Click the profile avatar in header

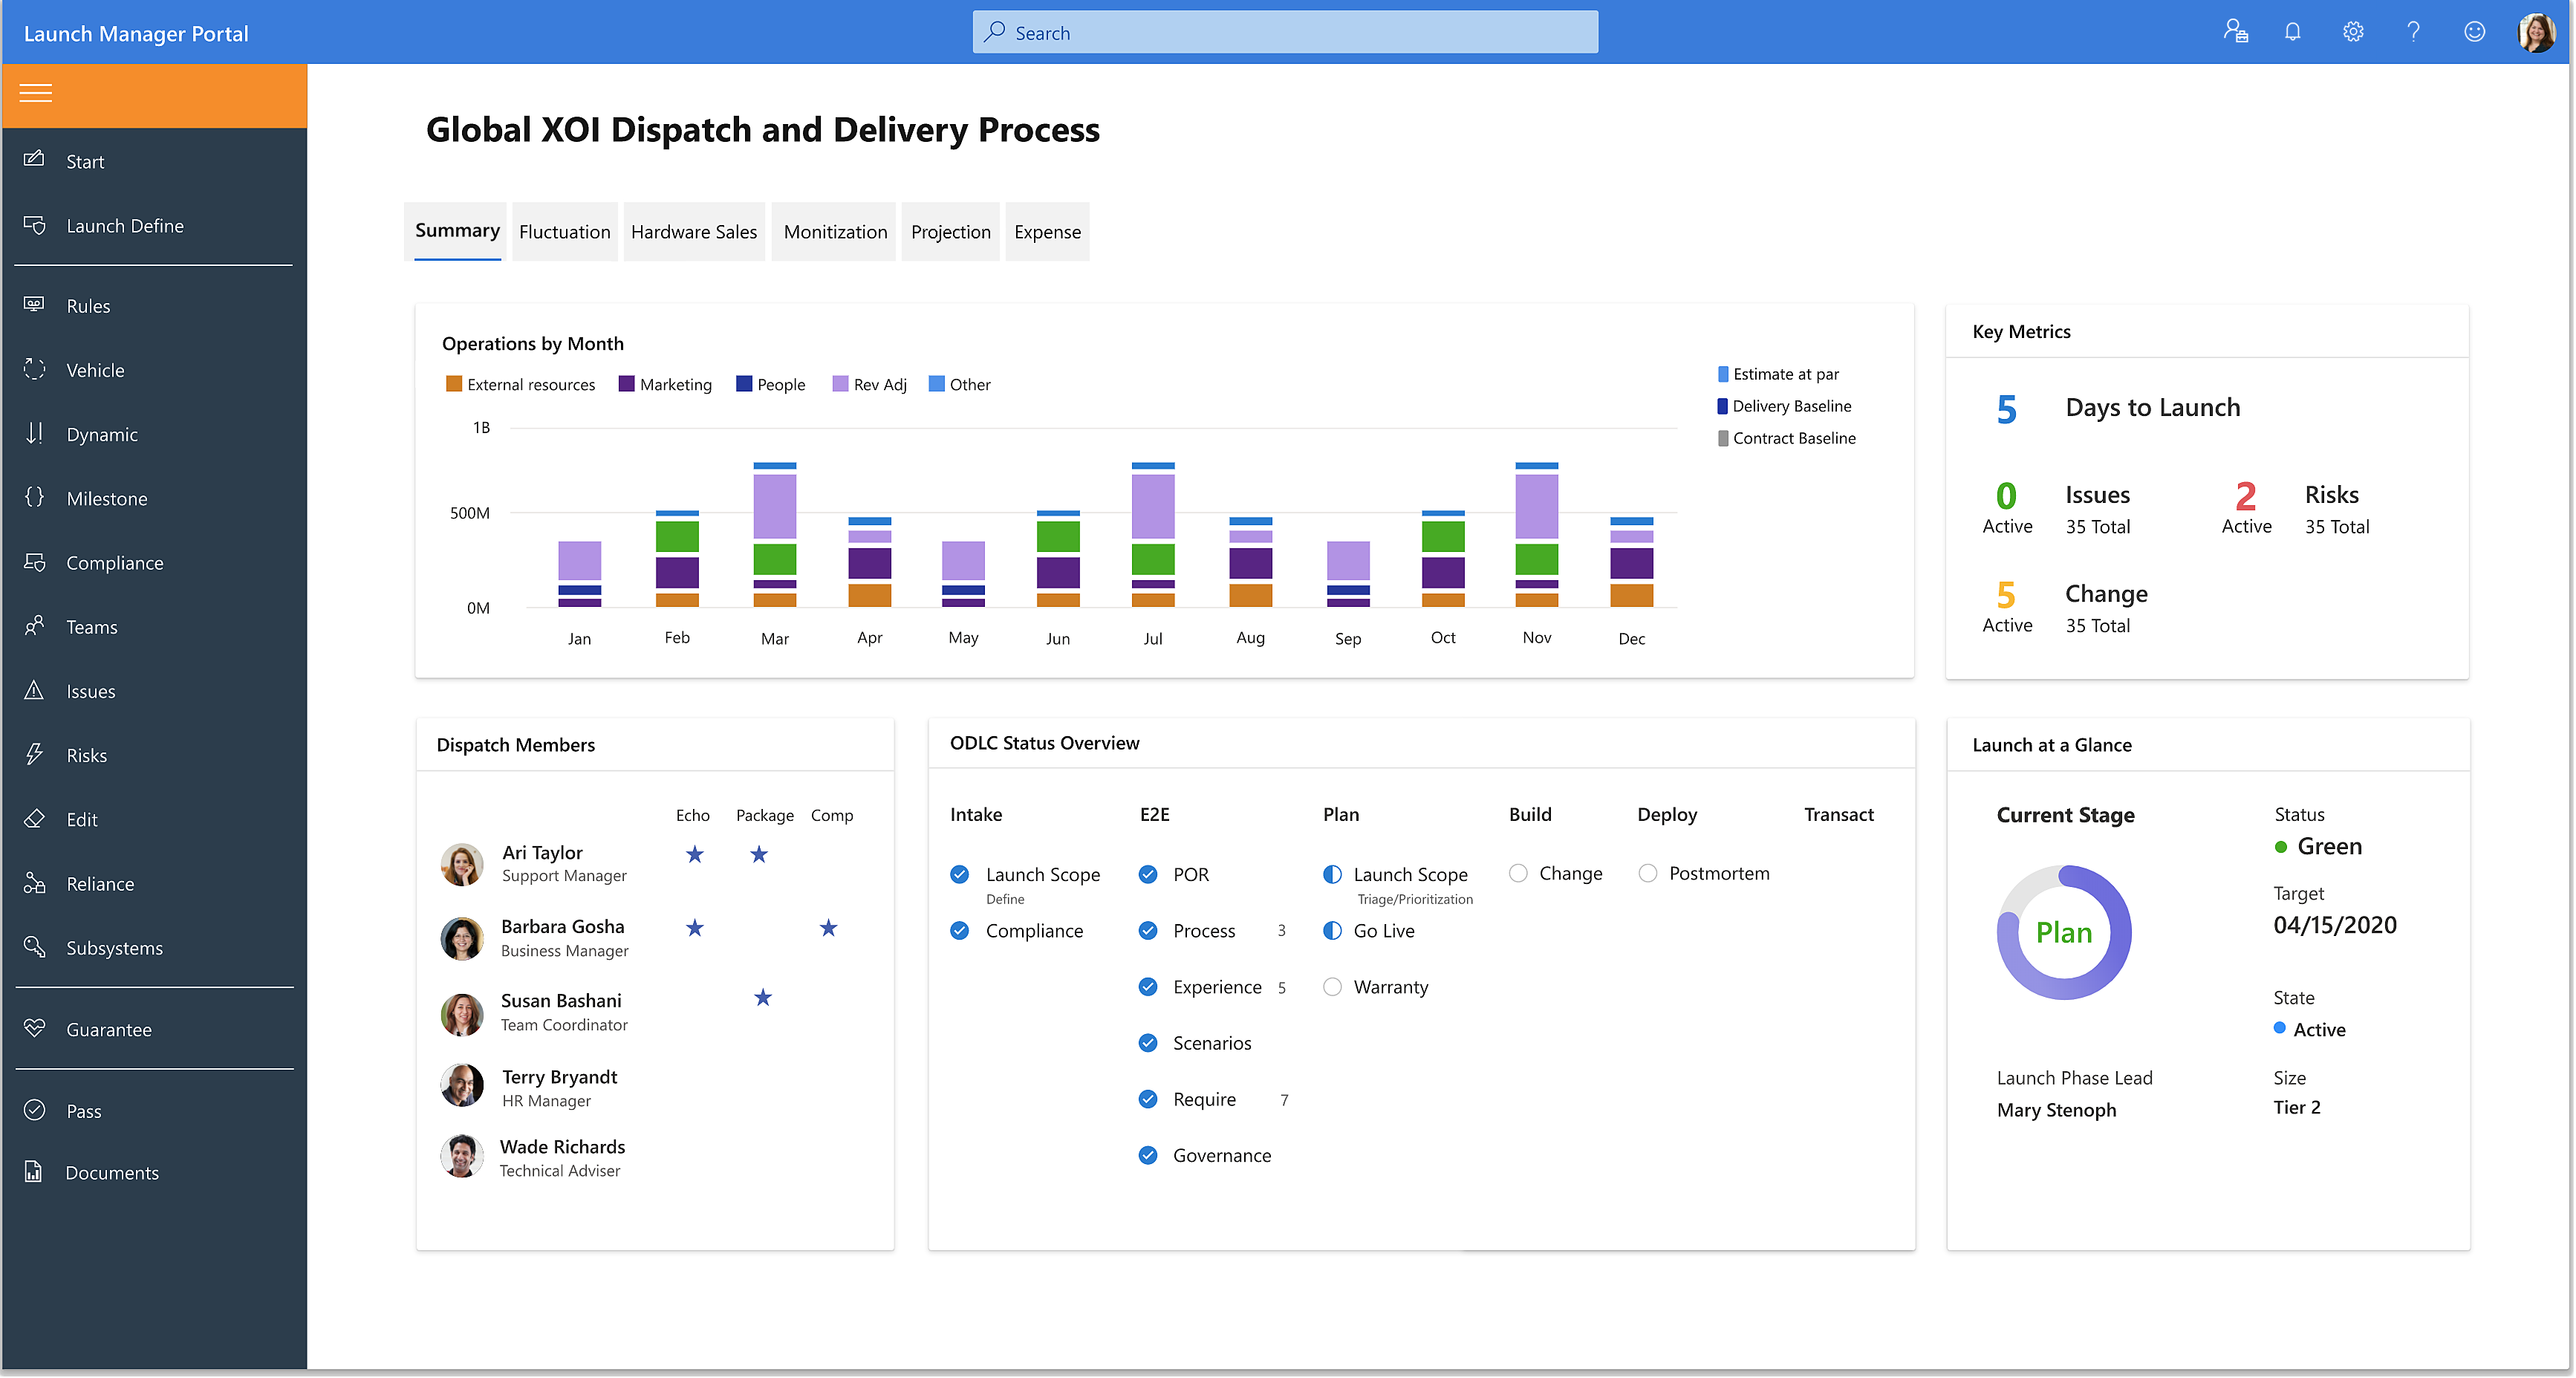point(2536,32)
